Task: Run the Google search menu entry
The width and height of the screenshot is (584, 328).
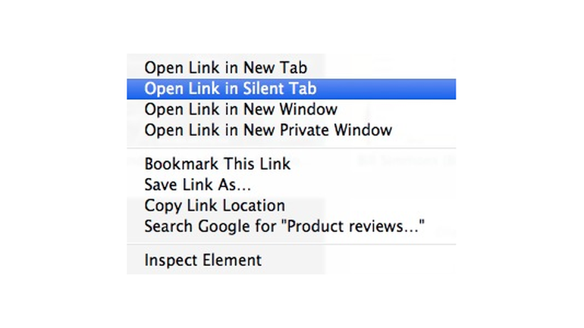Action: point(284,226)
